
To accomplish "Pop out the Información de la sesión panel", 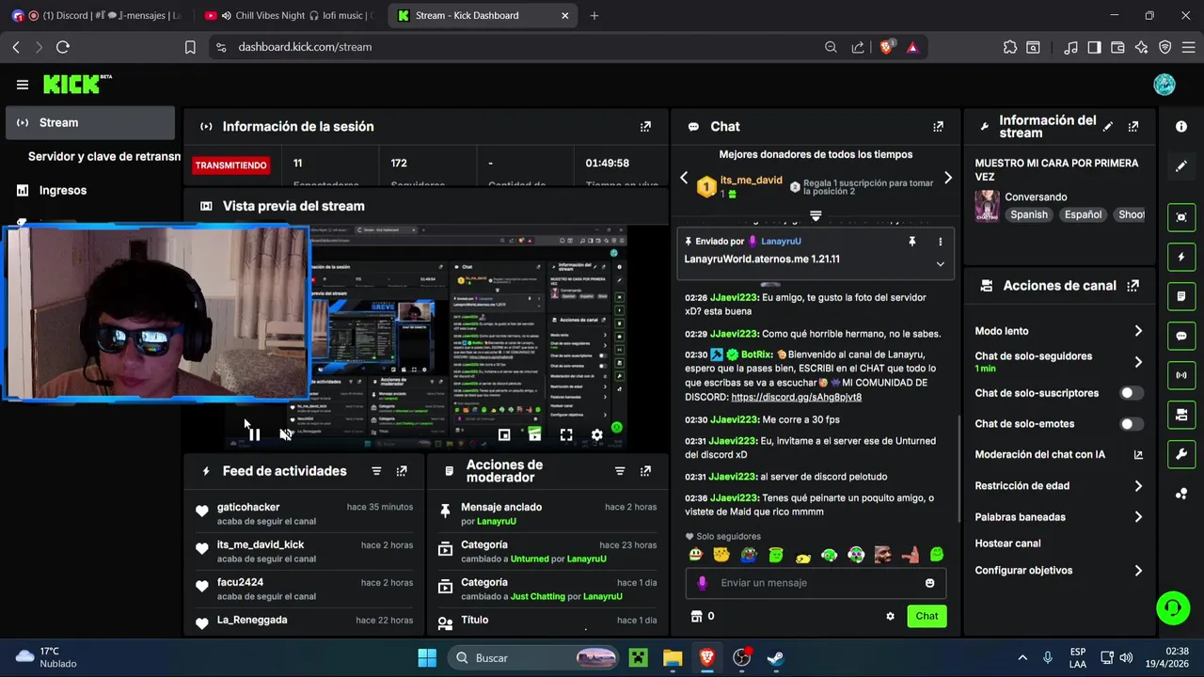I will click(x=645, y=126).
